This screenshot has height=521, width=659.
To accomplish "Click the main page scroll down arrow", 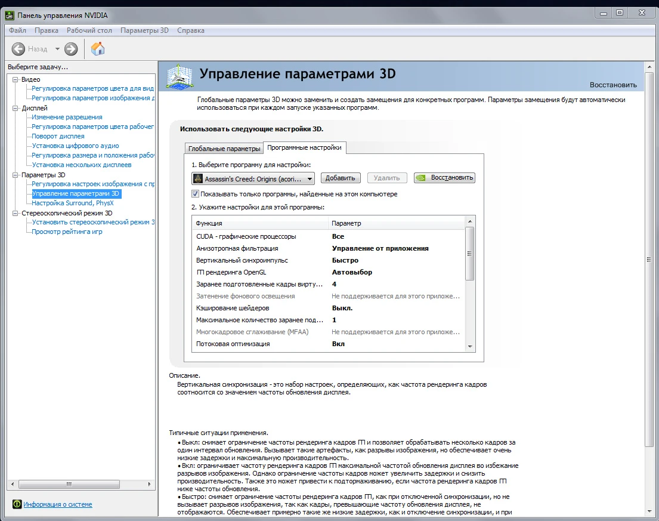I will pyautogui.click(x=649, y=511).
